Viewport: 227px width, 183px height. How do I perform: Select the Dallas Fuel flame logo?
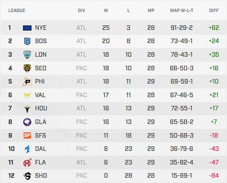[x=27, y=149]
